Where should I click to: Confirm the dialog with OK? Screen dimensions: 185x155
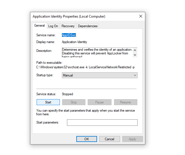tap(87, 139)
